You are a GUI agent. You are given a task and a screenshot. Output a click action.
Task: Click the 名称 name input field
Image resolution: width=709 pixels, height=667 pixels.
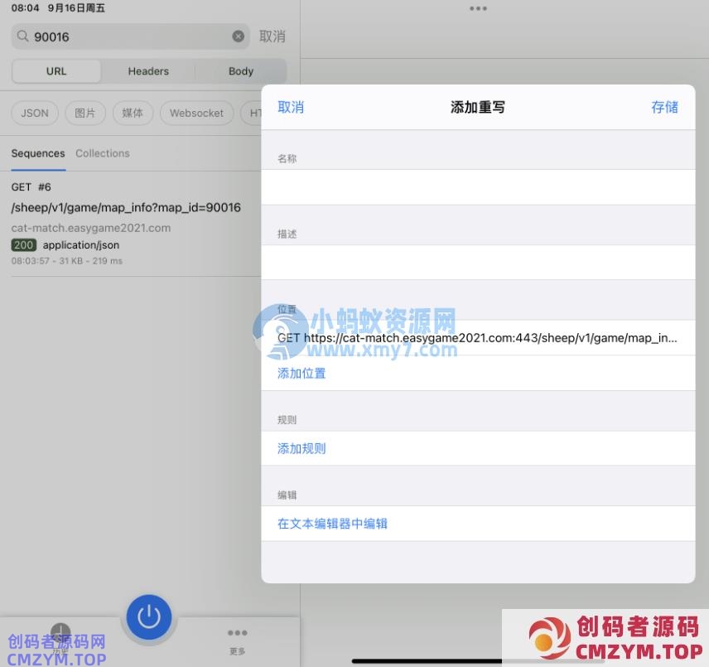point(478,187)
